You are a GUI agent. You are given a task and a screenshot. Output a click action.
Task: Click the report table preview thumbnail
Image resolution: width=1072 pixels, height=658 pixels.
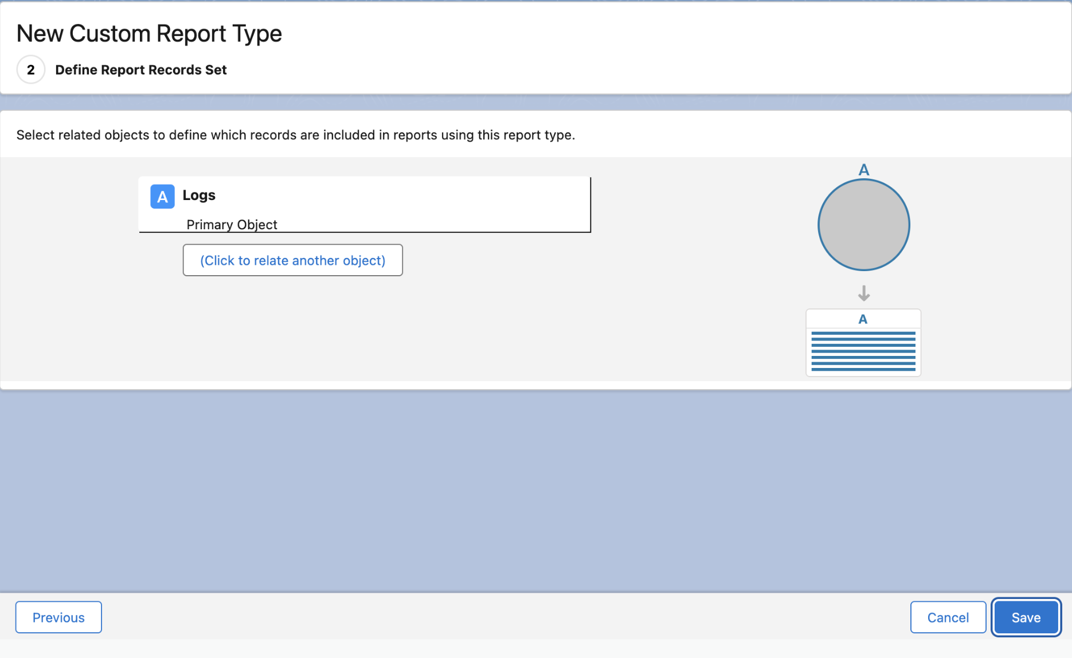coord(863,343)
